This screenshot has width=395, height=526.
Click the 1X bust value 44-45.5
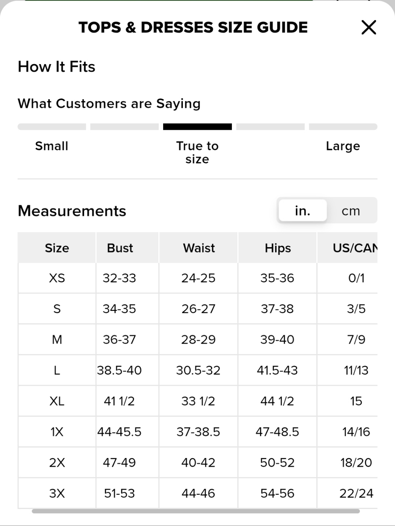pos(119,432)
